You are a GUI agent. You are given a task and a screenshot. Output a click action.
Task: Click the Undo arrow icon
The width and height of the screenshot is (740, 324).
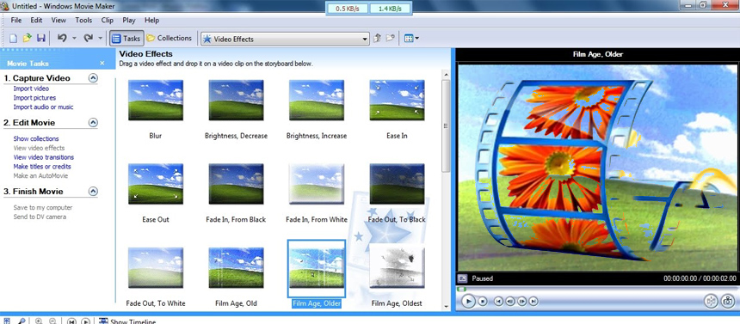(62, 39)
